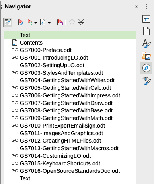This screenshot has width=154, height=184.
Task: Select GS7003-StylesAndTemplates.odt
Action: (x=61, y=73)
